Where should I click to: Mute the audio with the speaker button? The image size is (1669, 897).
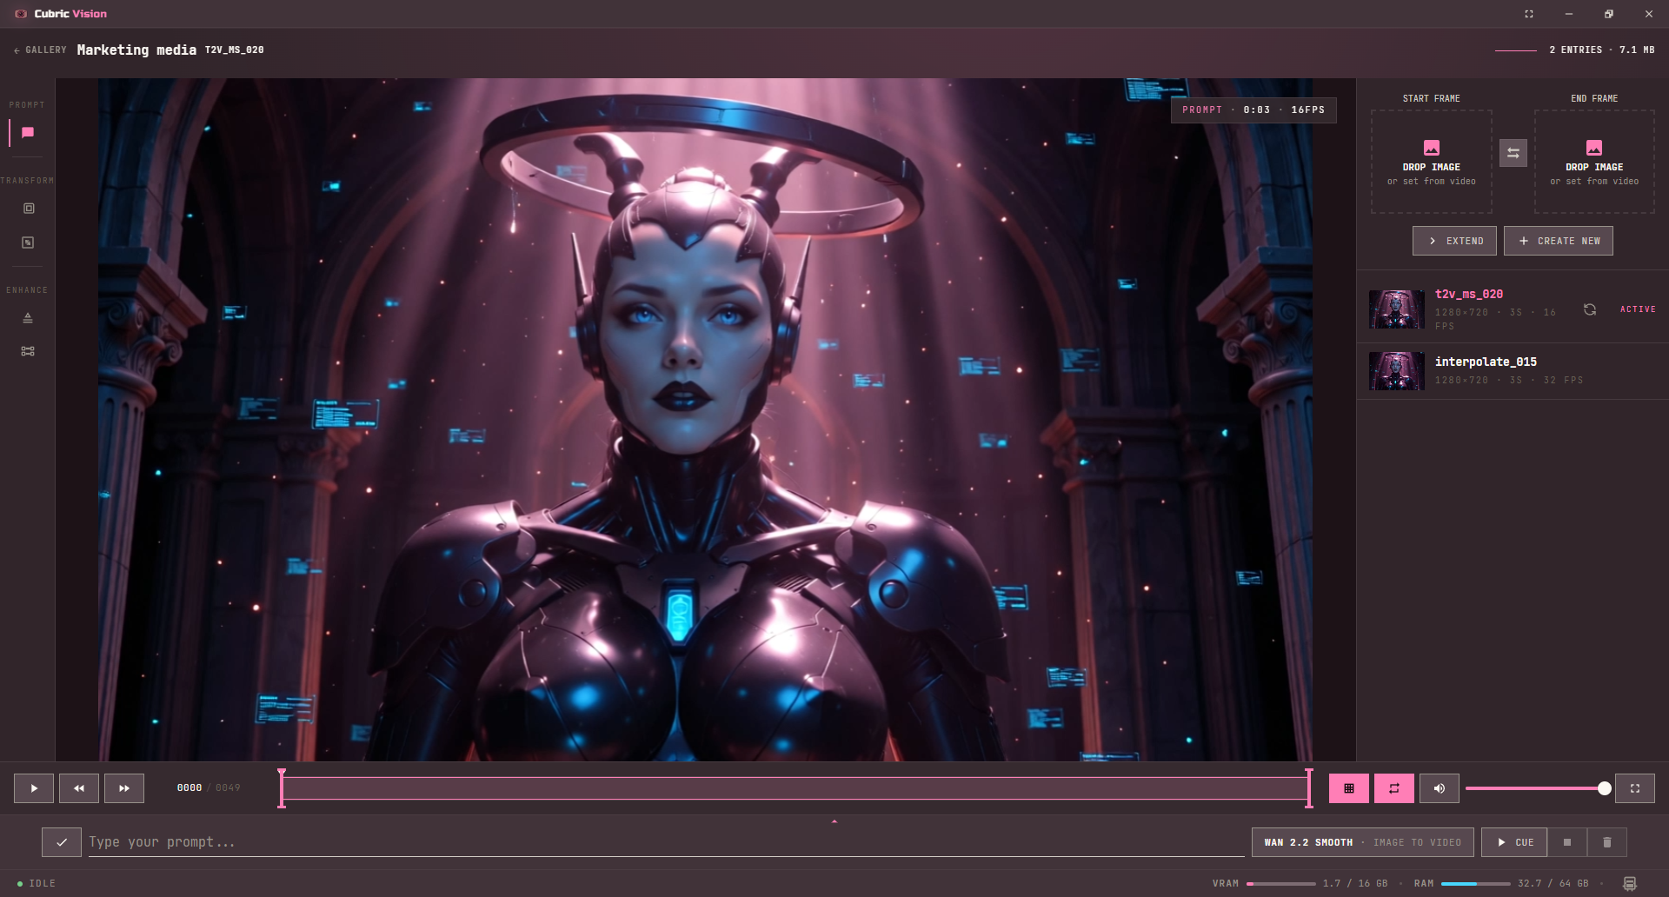[1440, 788]
